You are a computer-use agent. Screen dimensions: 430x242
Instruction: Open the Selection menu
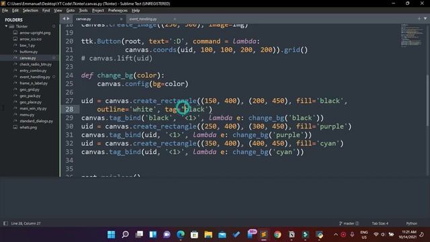tap(30, 11)
